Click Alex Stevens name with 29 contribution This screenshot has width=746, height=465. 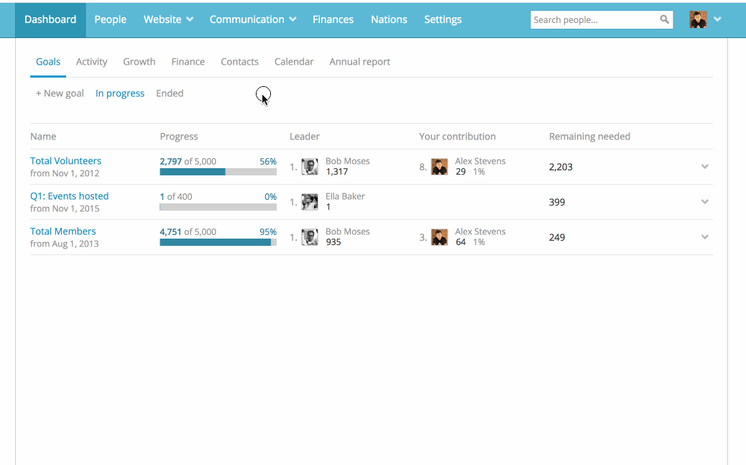[x=480, y=161]
